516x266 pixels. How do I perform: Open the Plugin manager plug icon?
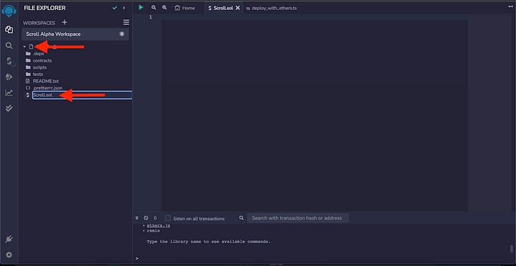[9, 239]
